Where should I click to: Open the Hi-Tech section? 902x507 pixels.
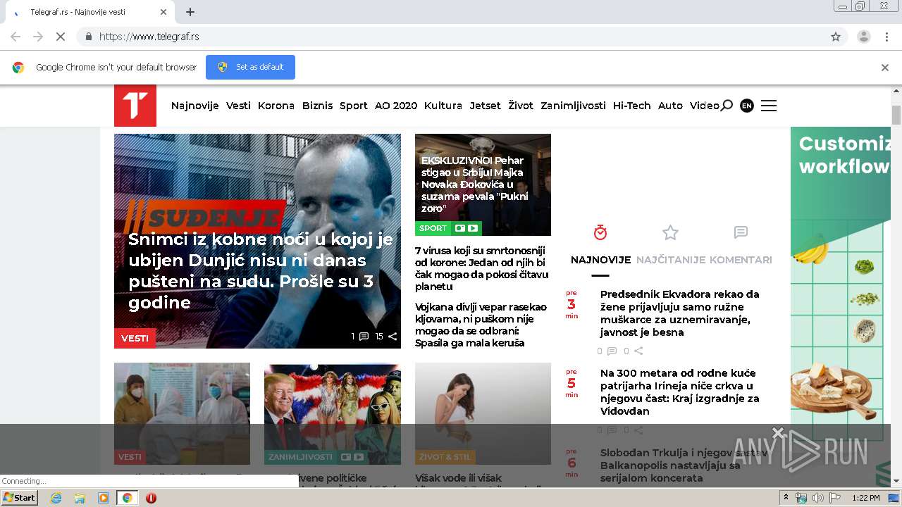coord(632,106)
